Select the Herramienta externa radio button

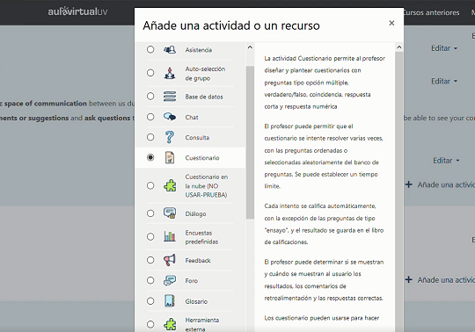click(x=150, y=324)
